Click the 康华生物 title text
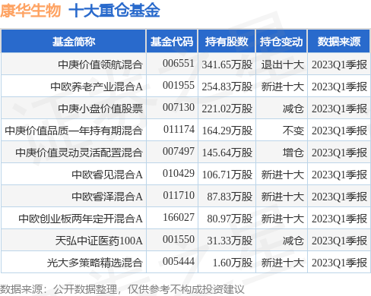This screenshot has width=371, height=296. tap(30, 11)
